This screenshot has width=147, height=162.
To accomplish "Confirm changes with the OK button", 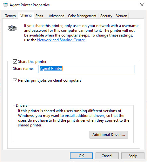I will [81, 156].
